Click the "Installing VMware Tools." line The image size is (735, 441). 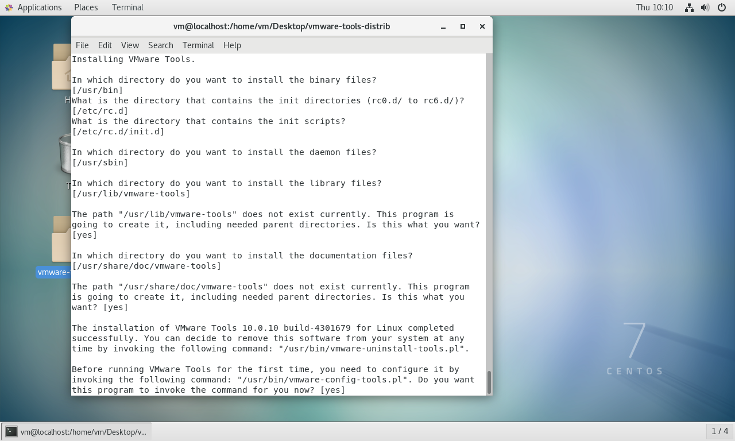pos(133,59)
